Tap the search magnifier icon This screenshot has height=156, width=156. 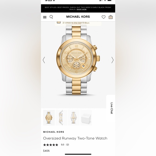click(51, 17)
